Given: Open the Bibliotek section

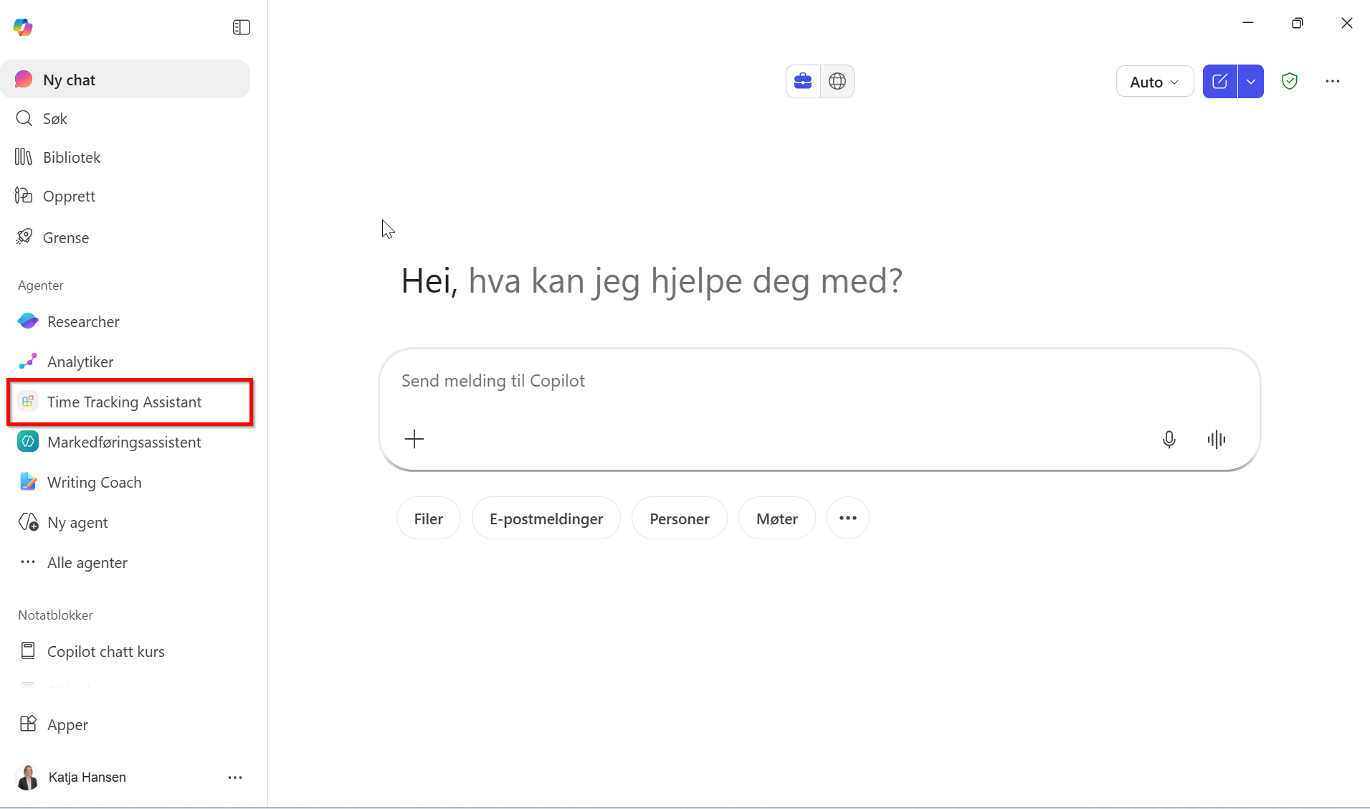Looking at the screenshot, I should coord(72,156).
